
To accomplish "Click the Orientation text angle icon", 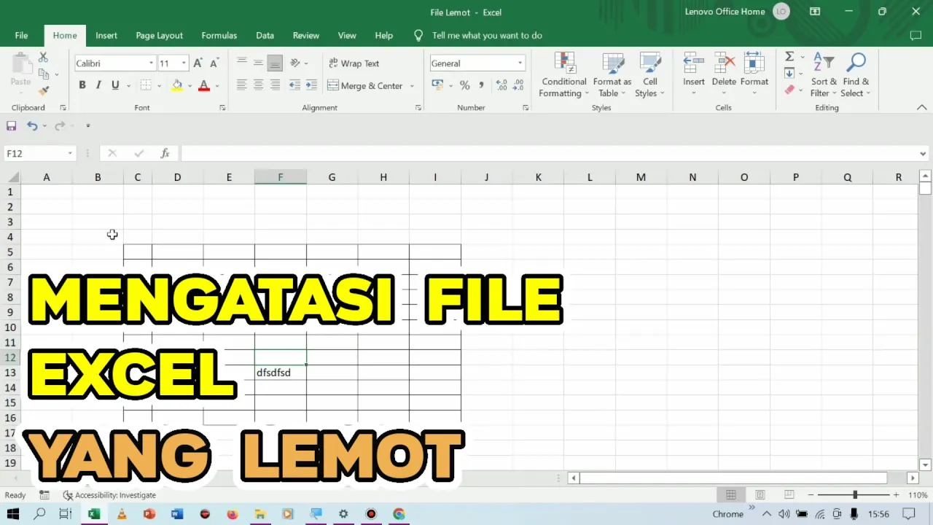I will coord(295,63).
